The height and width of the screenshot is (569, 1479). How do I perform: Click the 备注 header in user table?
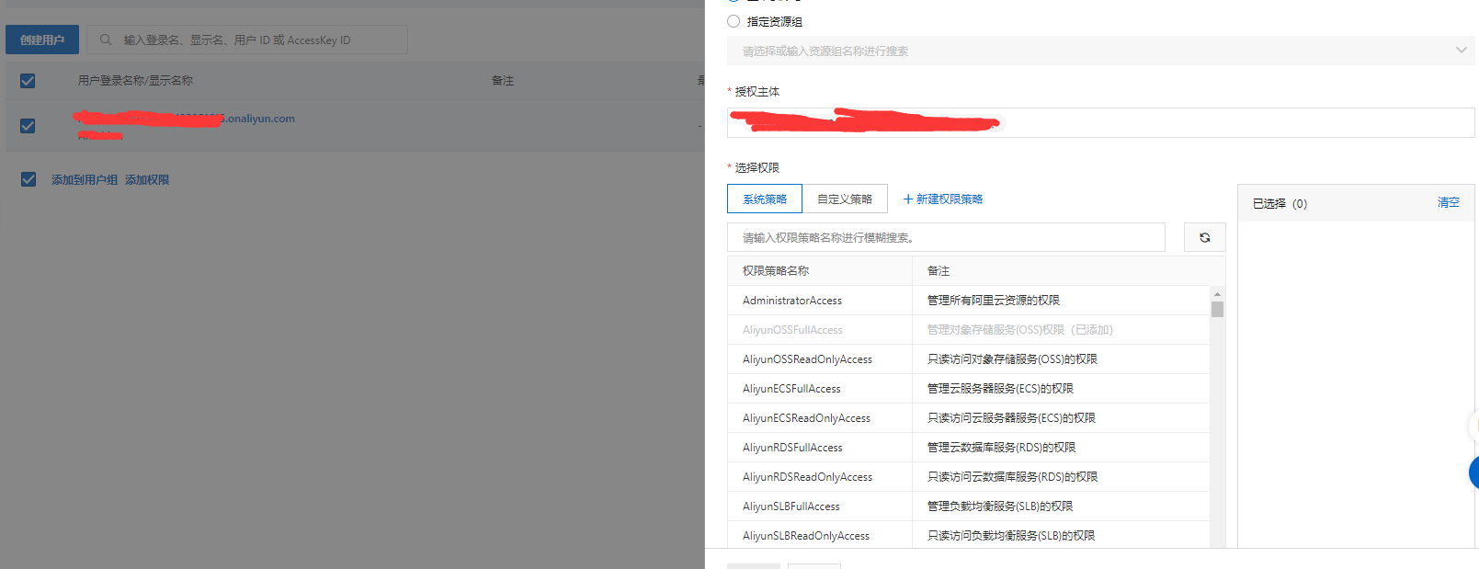[503, 81]
